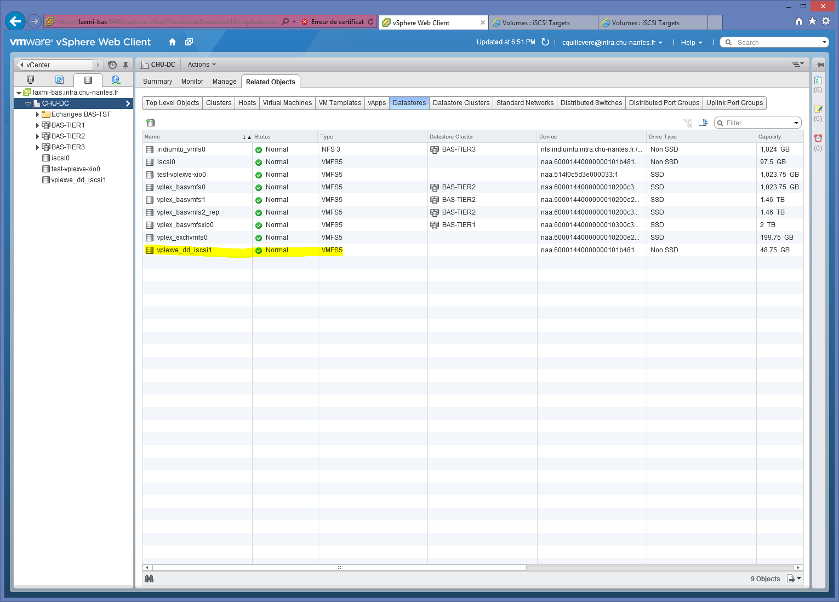
Task: Click the navigator history icon
Action: pos(112,65)
